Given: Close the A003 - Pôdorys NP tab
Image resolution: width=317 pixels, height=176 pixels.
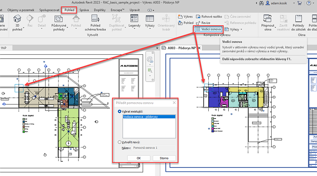Looking at the screenshot, I should [x=199, y=48].
